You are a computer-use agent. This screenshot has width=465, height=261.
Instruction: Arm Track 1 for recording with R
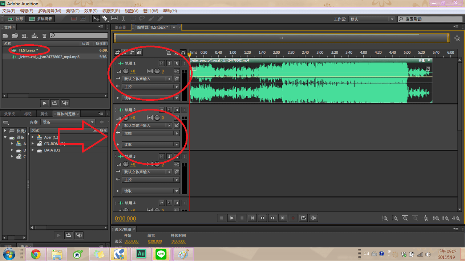click(x=177, y=63)
